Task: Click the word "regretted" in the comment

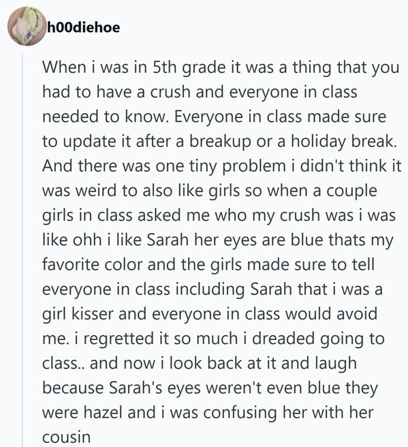Action: [119, 339]
